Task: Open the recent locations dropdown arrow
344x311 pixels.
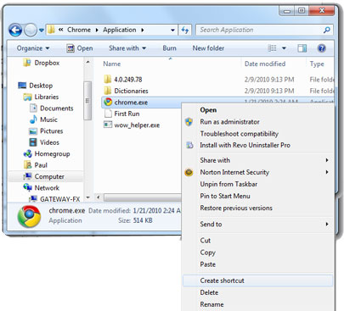Action: (42, 31)
